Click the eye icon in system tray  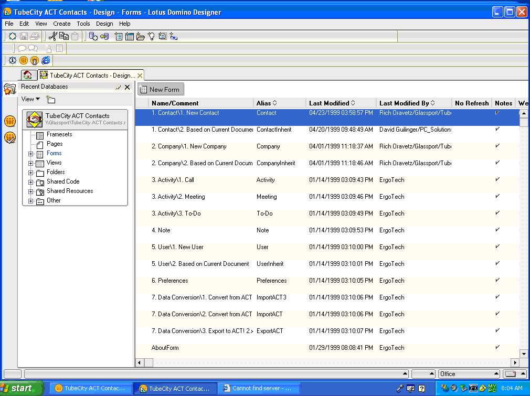(x=473, y=388)
